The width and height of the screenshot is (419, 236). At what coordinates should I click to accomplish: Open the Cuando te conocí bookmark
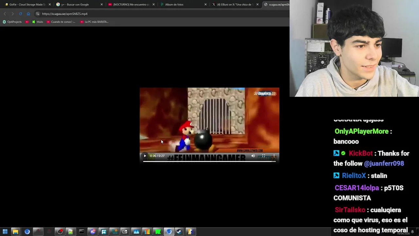pos(61,22)
